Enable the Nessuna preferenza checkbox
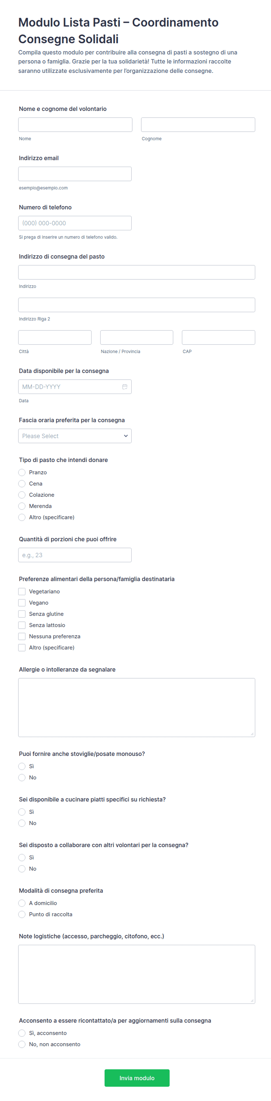The image size is (271, 1101). pos(22,636)
